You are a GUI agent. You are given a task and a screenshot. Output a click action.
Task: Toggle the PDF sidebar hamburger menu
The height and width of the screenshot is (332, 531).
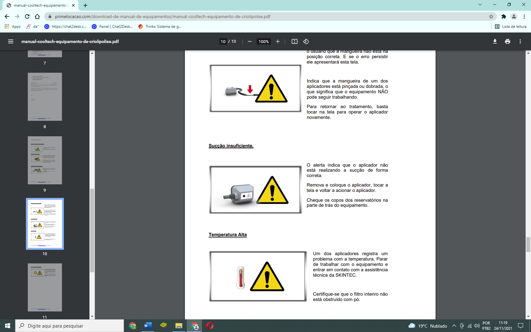(11, 41)
